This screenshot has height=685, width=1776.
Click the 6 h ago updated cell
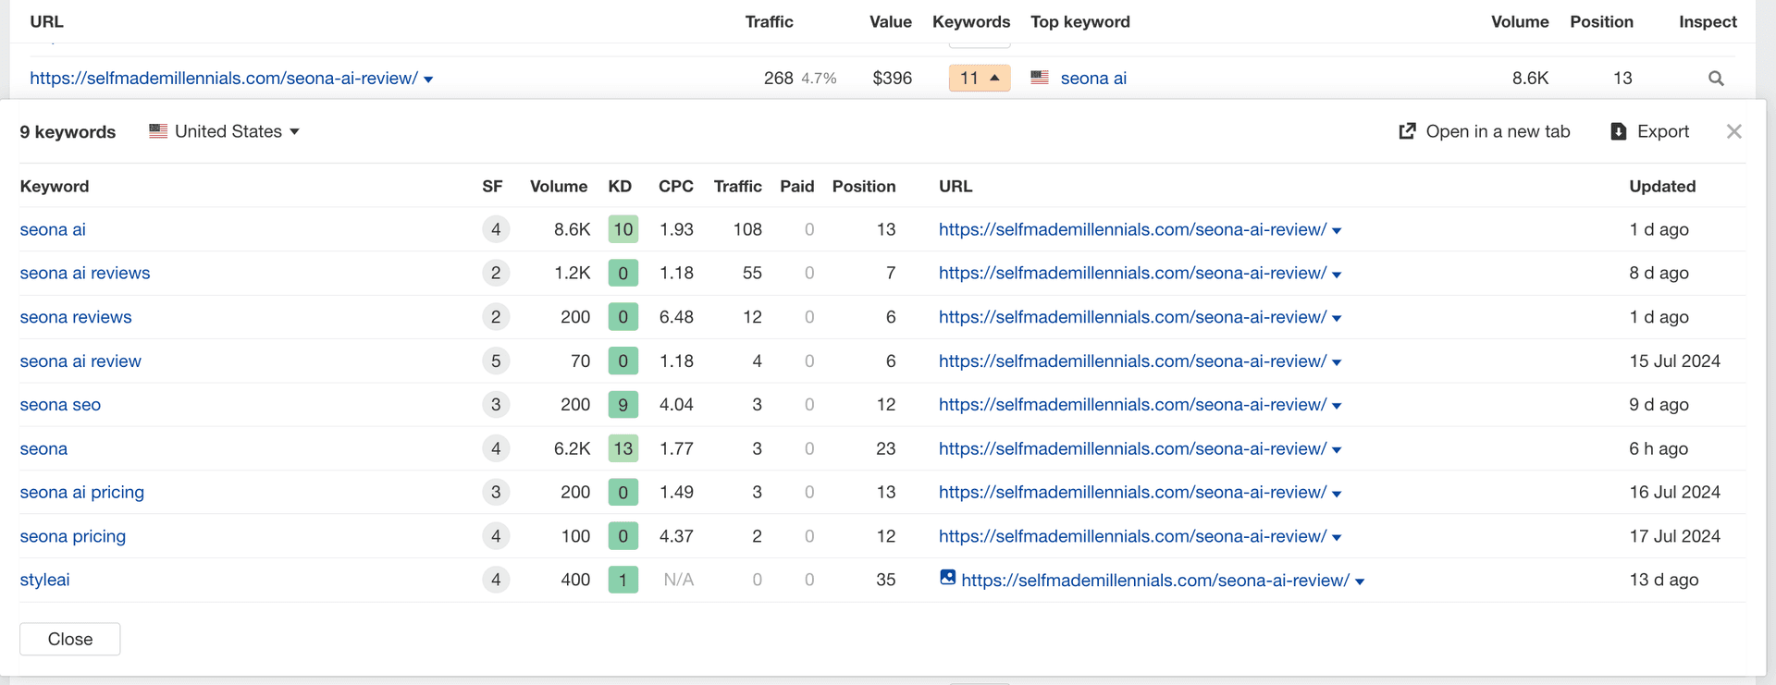(x=1659, y=448)
